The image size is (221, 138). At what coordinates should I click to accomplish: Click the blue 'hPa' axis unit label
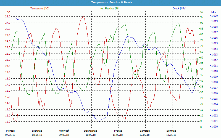(213, 12)
